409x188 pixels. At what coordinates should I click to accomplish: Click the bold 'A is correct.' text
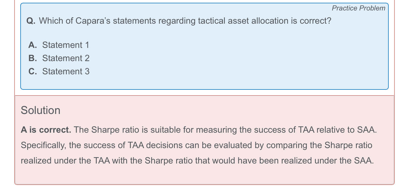[x=46, y=130]
